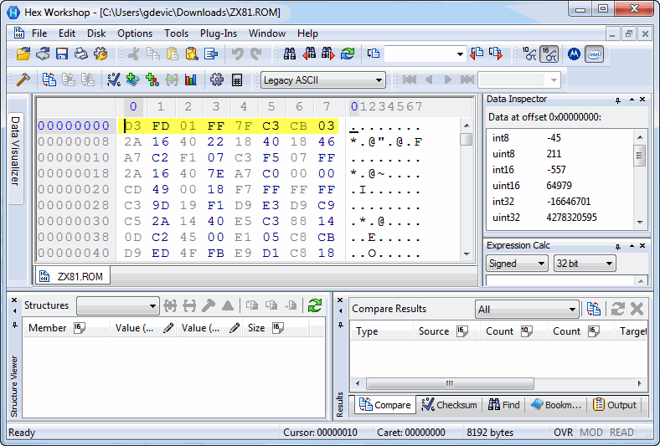The height and width of the screenshot is (446, 660).
Task: Click the Compare Results horizontal scrollbar thumb
Action: point(450,383)
